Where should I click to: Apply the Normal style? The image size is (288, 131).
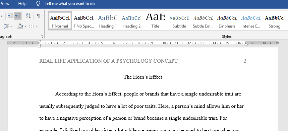click(60, 21)
